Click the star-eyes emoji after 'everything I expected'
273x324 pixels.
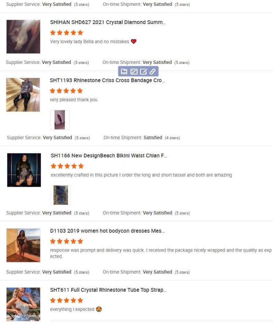99,309
